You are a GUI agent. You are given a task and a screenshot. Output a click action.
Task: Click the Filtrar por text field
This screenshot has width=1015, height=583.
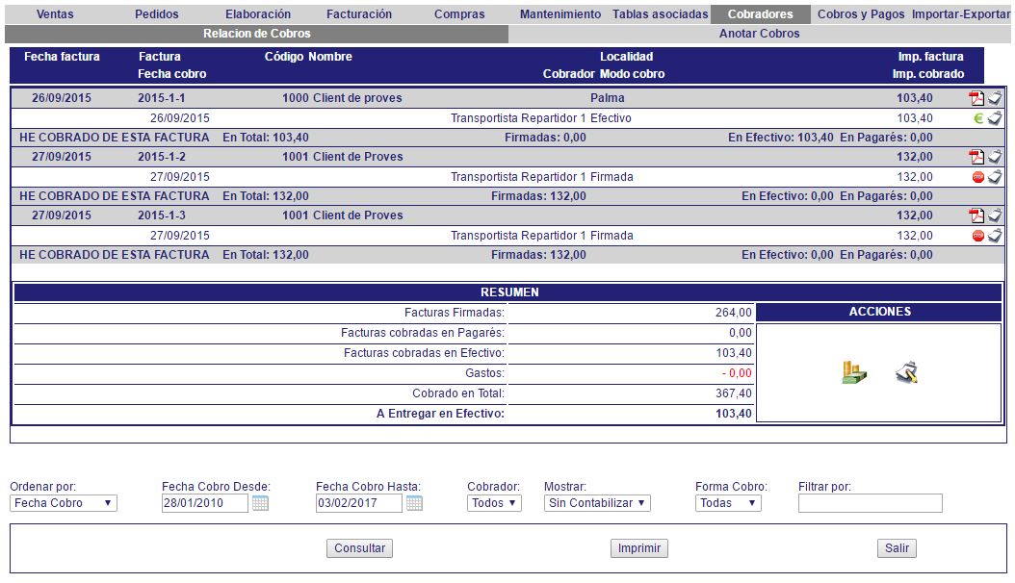tap(870, 503)
